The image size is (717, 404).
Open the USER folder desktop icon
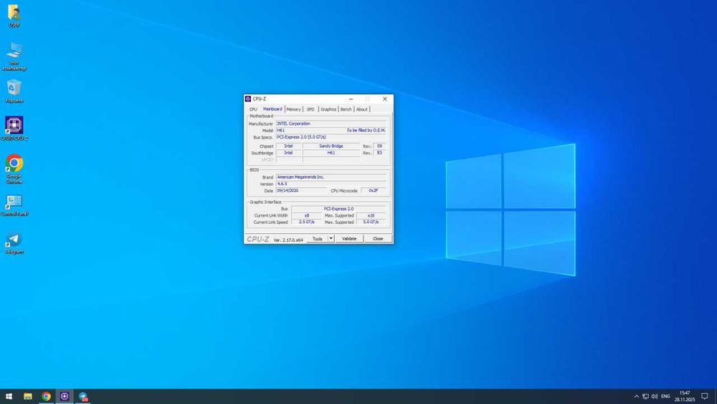click(14, 13)
